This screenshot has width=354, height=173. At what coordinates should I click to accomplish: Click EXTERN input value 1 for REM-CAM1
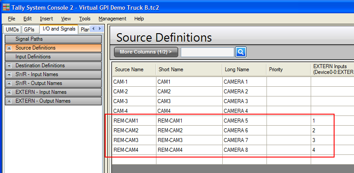pyautogui.click(x=332, y=121)
